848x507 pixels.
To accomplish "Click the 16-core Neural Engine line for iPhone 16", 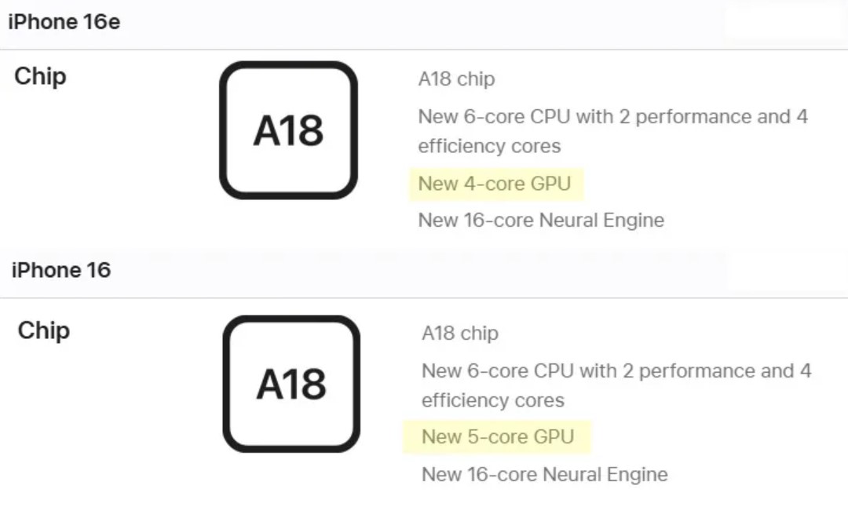I will (x=545, y=475).
